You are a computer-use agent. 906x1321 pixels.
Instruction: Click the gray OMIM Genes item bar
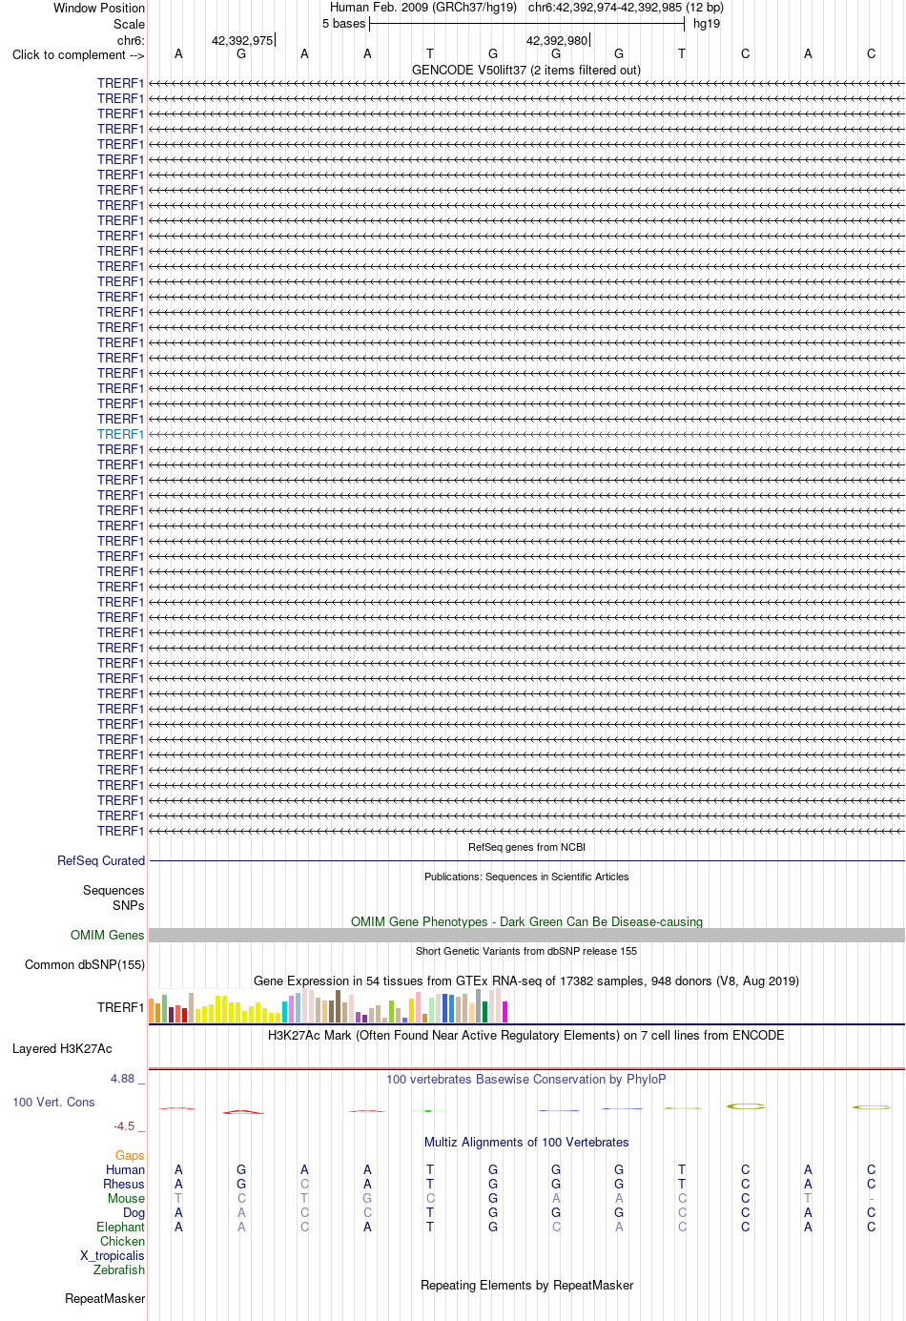pos(526,935)
